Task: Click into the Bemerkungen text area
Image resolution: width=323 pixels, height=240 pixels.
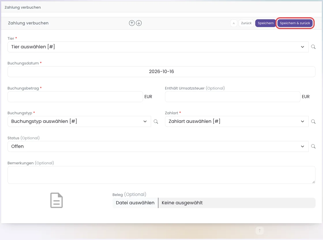Action: [161, 175]
